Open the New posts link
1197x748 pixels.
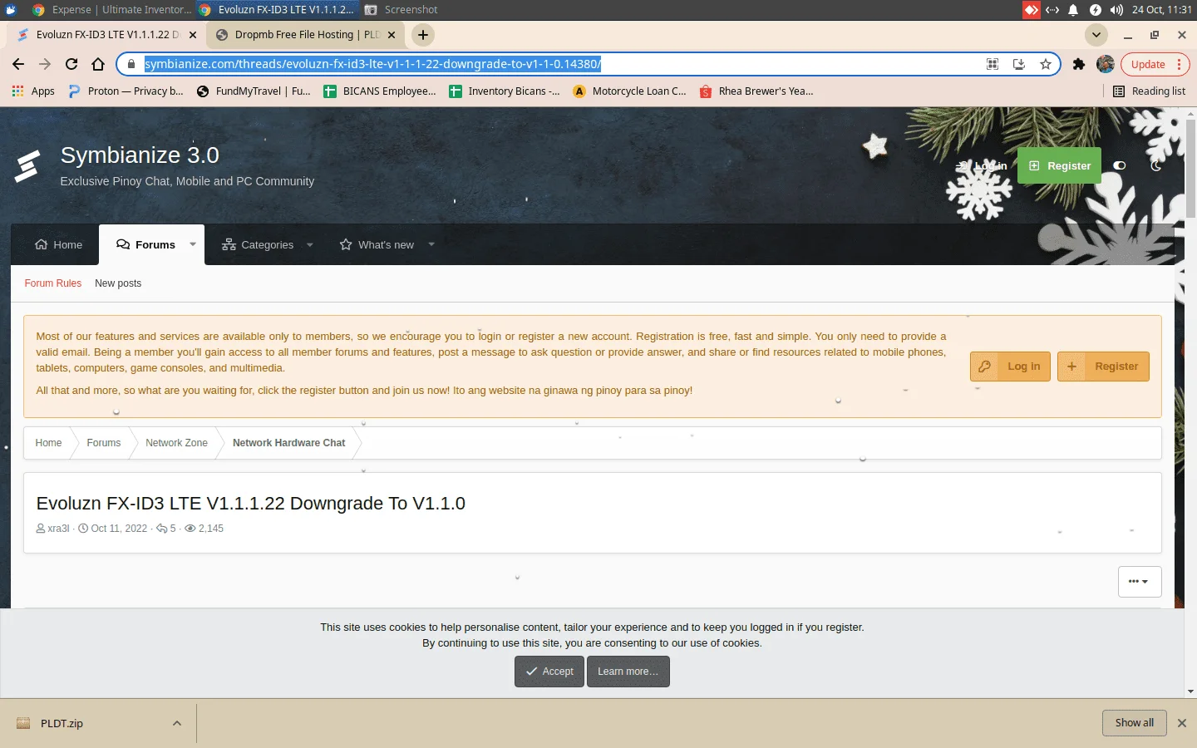[118, 283]
